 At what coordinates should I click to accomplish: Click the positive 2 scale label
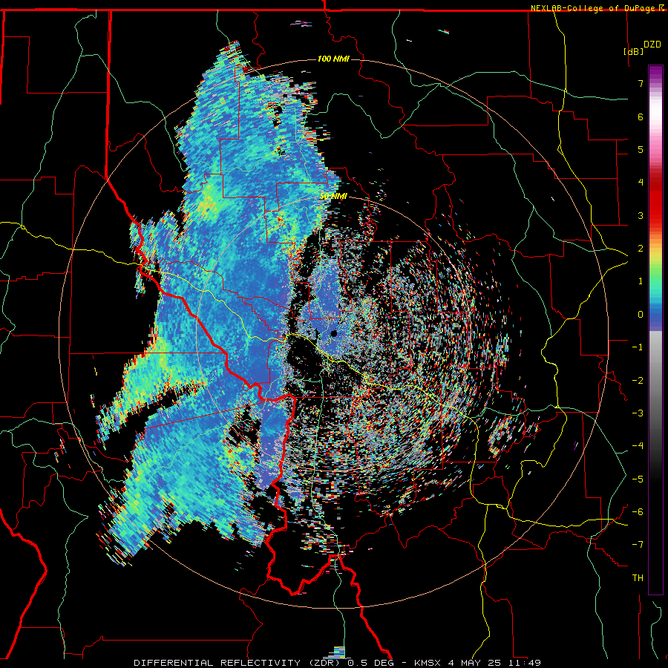(x=641, y=249)
